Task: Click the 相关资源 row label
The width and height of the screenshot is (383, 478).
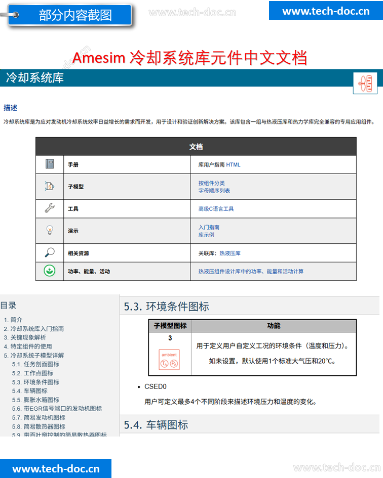Action: pos(79,253)
